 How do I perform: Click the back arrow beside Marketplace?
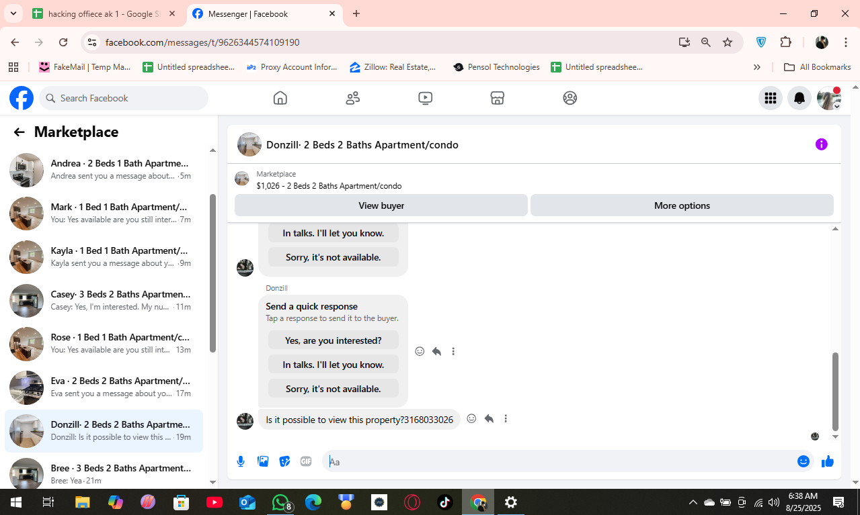19,132
